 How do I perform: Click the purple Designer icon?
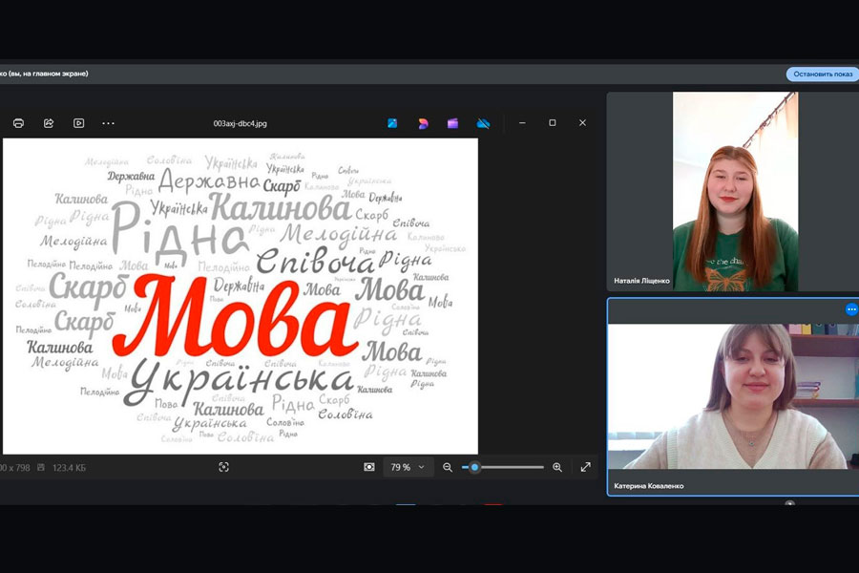coord(452,123)
